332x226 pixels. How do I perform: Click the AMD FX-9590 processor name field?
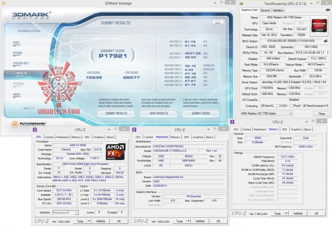pos(78,145)
